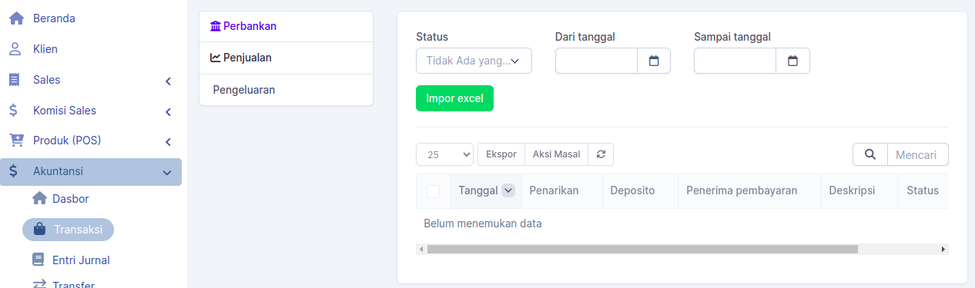Focus the Dari tanggal date field

tap(596, 61)
